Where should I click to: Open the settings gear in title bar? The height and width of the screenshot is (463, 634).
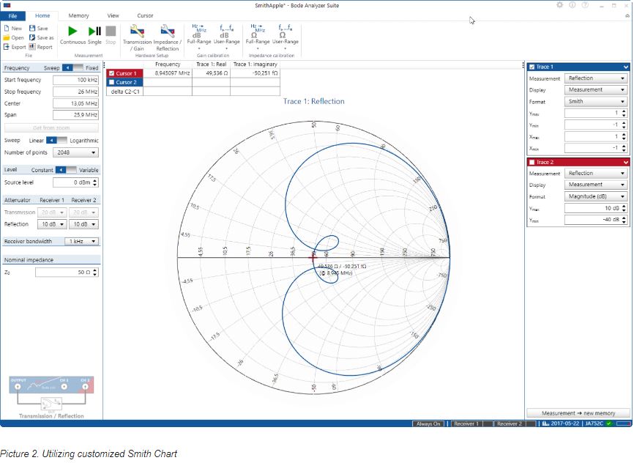point(559,5)
